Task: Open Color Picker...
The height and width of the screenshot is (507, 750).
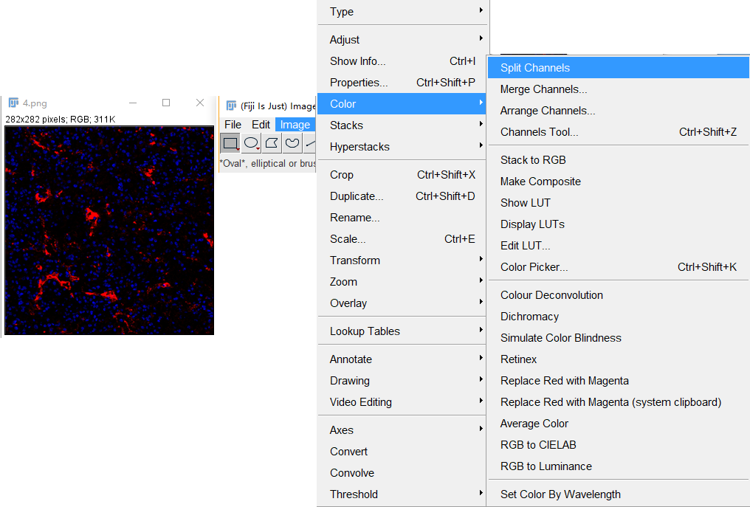Action: coord(619,267)
